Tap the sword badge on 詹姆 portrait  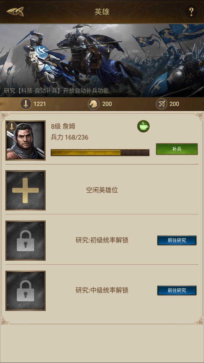(12, 127)
